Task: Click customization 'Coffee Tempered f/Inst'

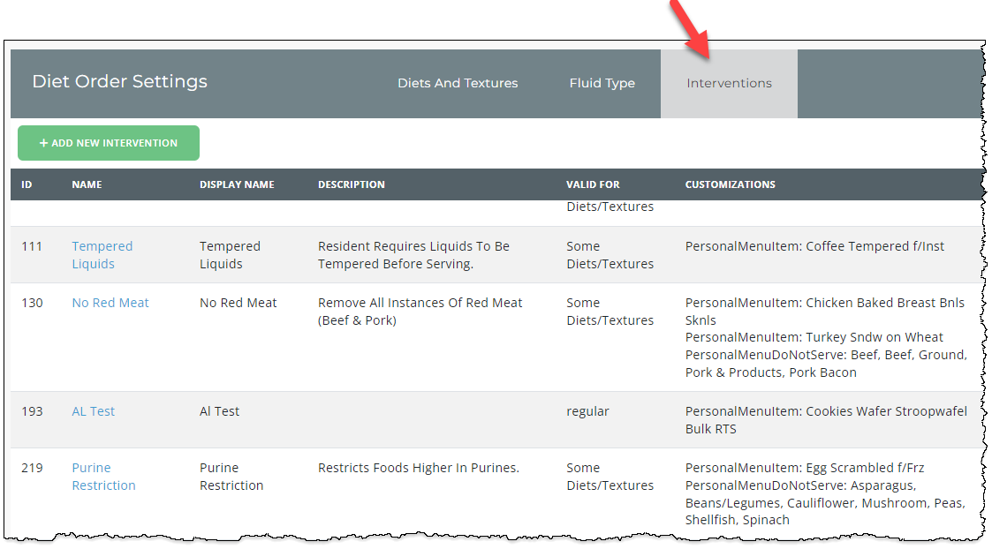Action: click(x=814, y=246)
